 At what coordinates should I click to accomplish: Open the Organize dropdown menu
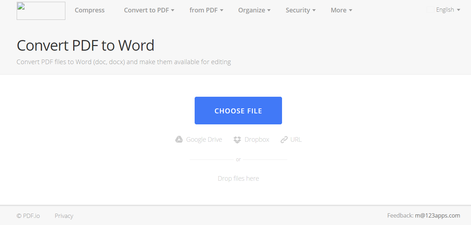[x=254, y=10]
